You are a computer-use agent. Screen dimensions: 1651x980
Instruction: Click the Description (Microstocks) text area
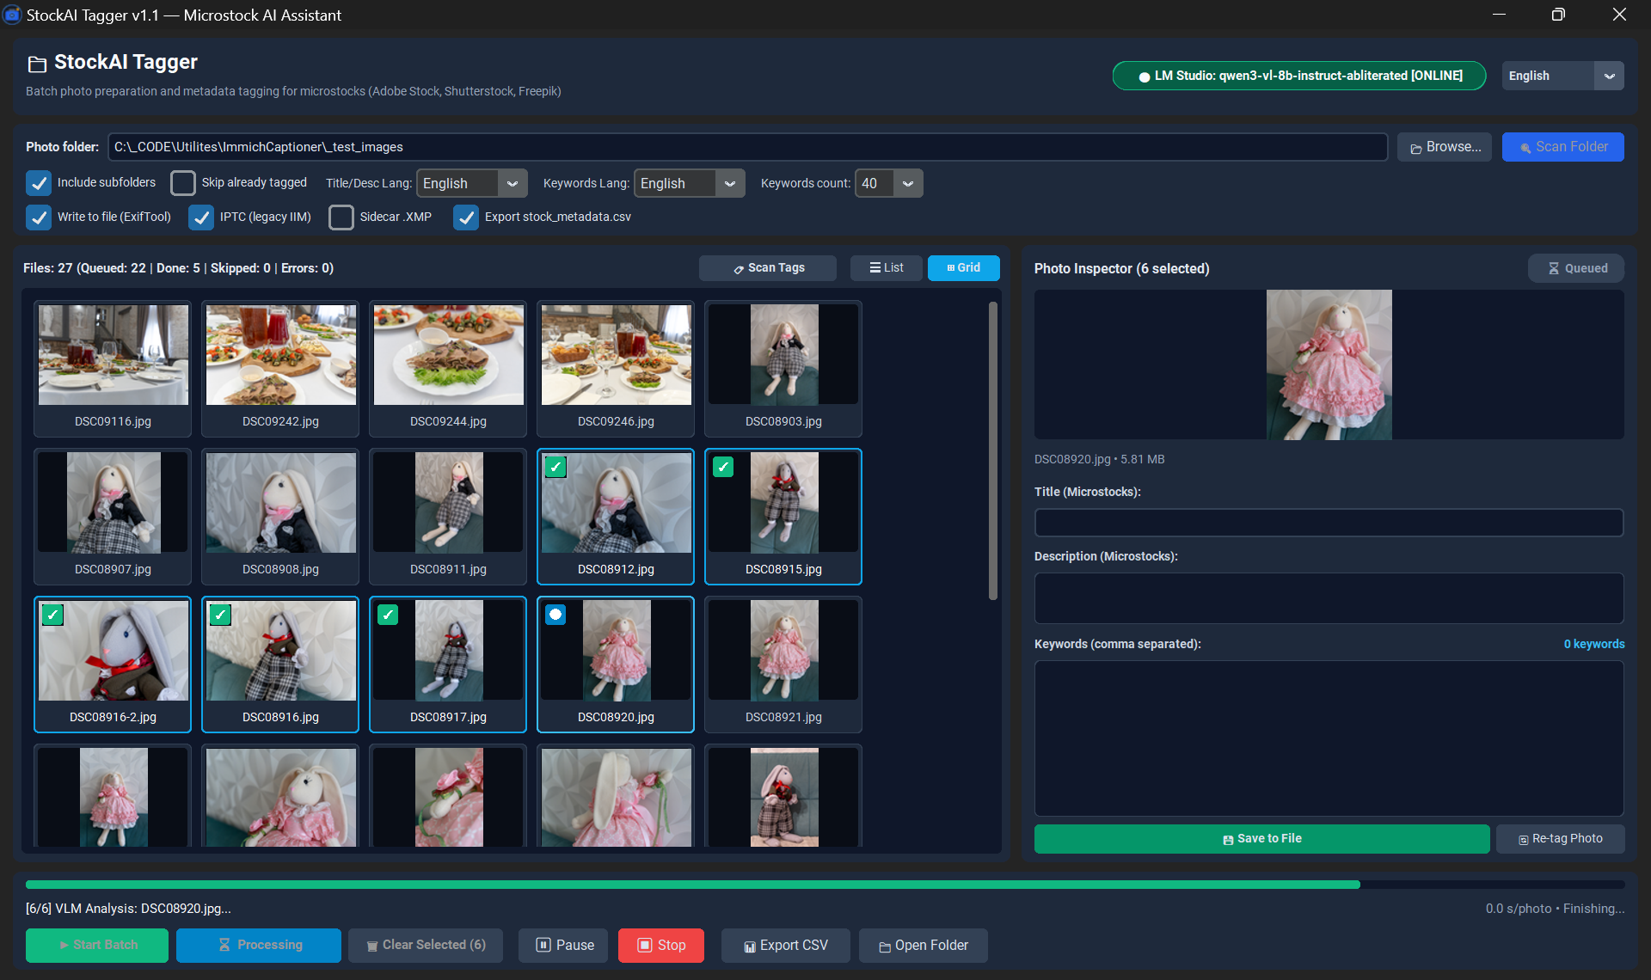pos(1329,598)
